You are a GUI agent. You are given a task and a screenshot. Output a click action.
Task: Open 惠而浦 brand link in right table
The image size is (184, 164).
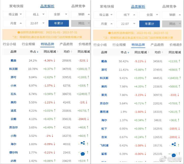(104, 112)
